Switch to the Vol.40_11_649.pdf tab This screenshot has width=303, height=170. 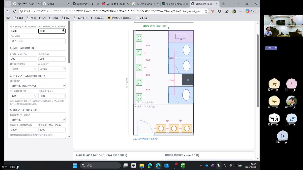click(115, 4)
